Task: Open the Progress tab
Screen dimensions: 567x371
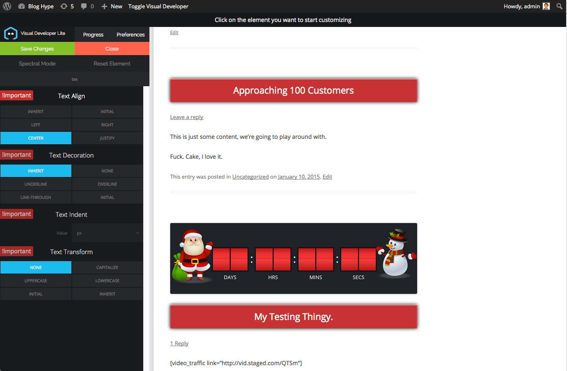Action: point(93,34)
